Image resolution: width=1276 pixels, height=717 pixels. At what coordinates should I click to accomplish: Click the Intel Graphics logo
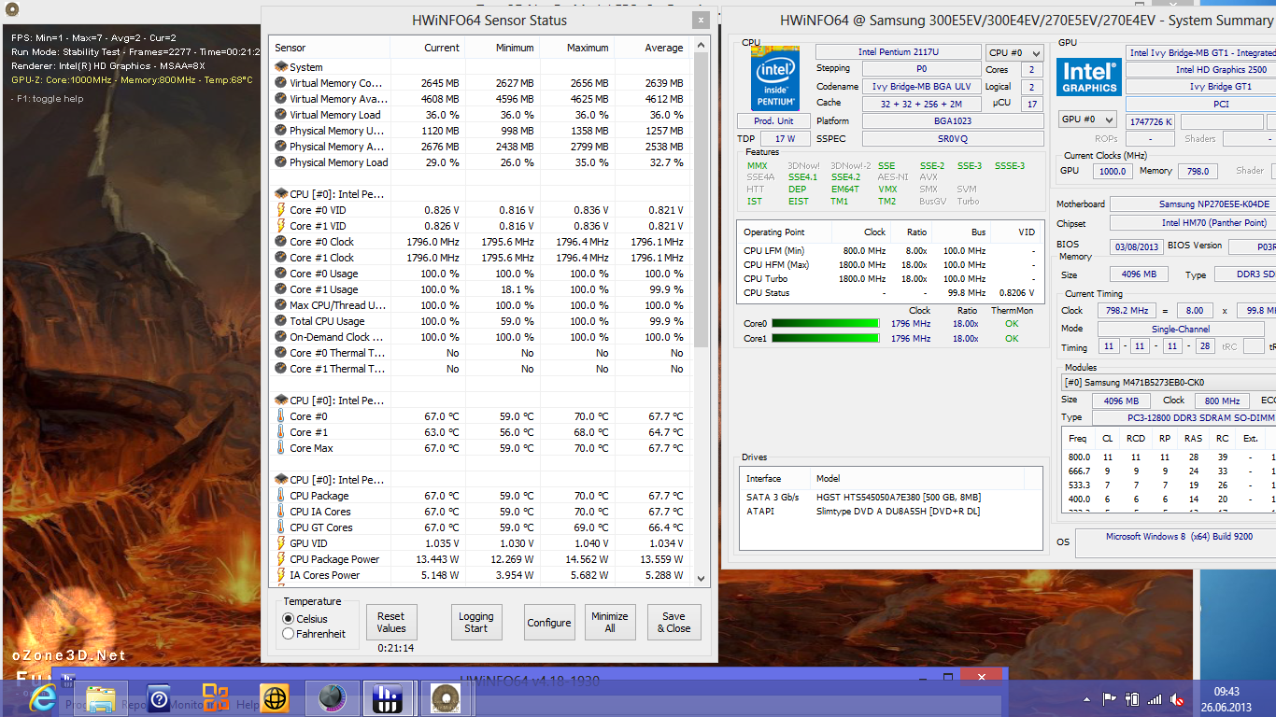1089,77
